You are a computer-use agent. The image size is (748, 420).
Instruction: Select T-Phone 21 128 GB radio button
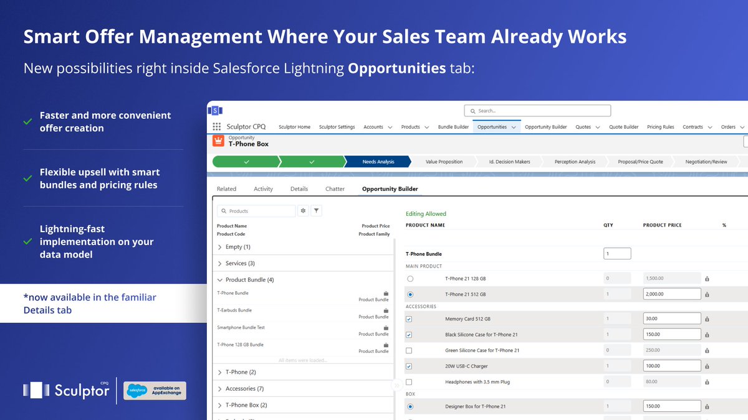(410, 279)
